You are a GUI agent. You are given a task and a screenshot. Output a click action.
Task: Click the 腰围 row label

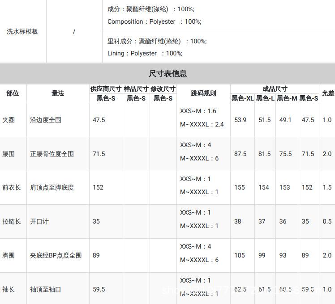pos(9,154)
